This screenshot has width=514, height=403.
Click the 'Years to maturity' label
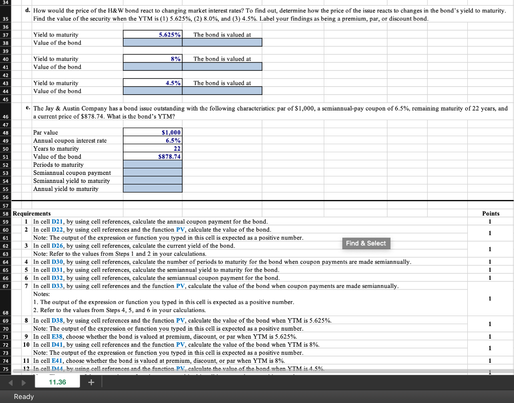[56, 148]
